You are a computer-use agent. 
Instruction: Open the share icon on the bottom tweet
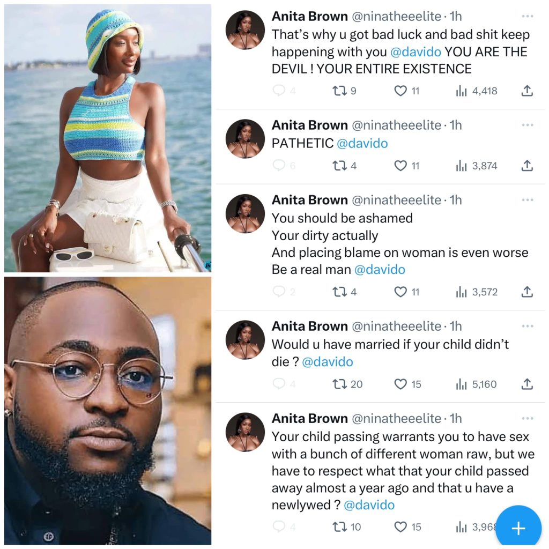click(x=526, y=527)
